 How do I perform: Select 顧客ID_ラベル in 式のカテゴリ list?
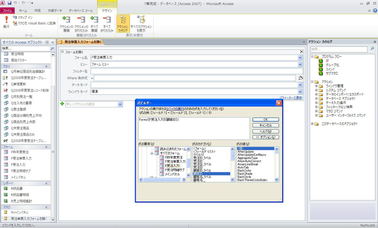(x=202, y=170)
